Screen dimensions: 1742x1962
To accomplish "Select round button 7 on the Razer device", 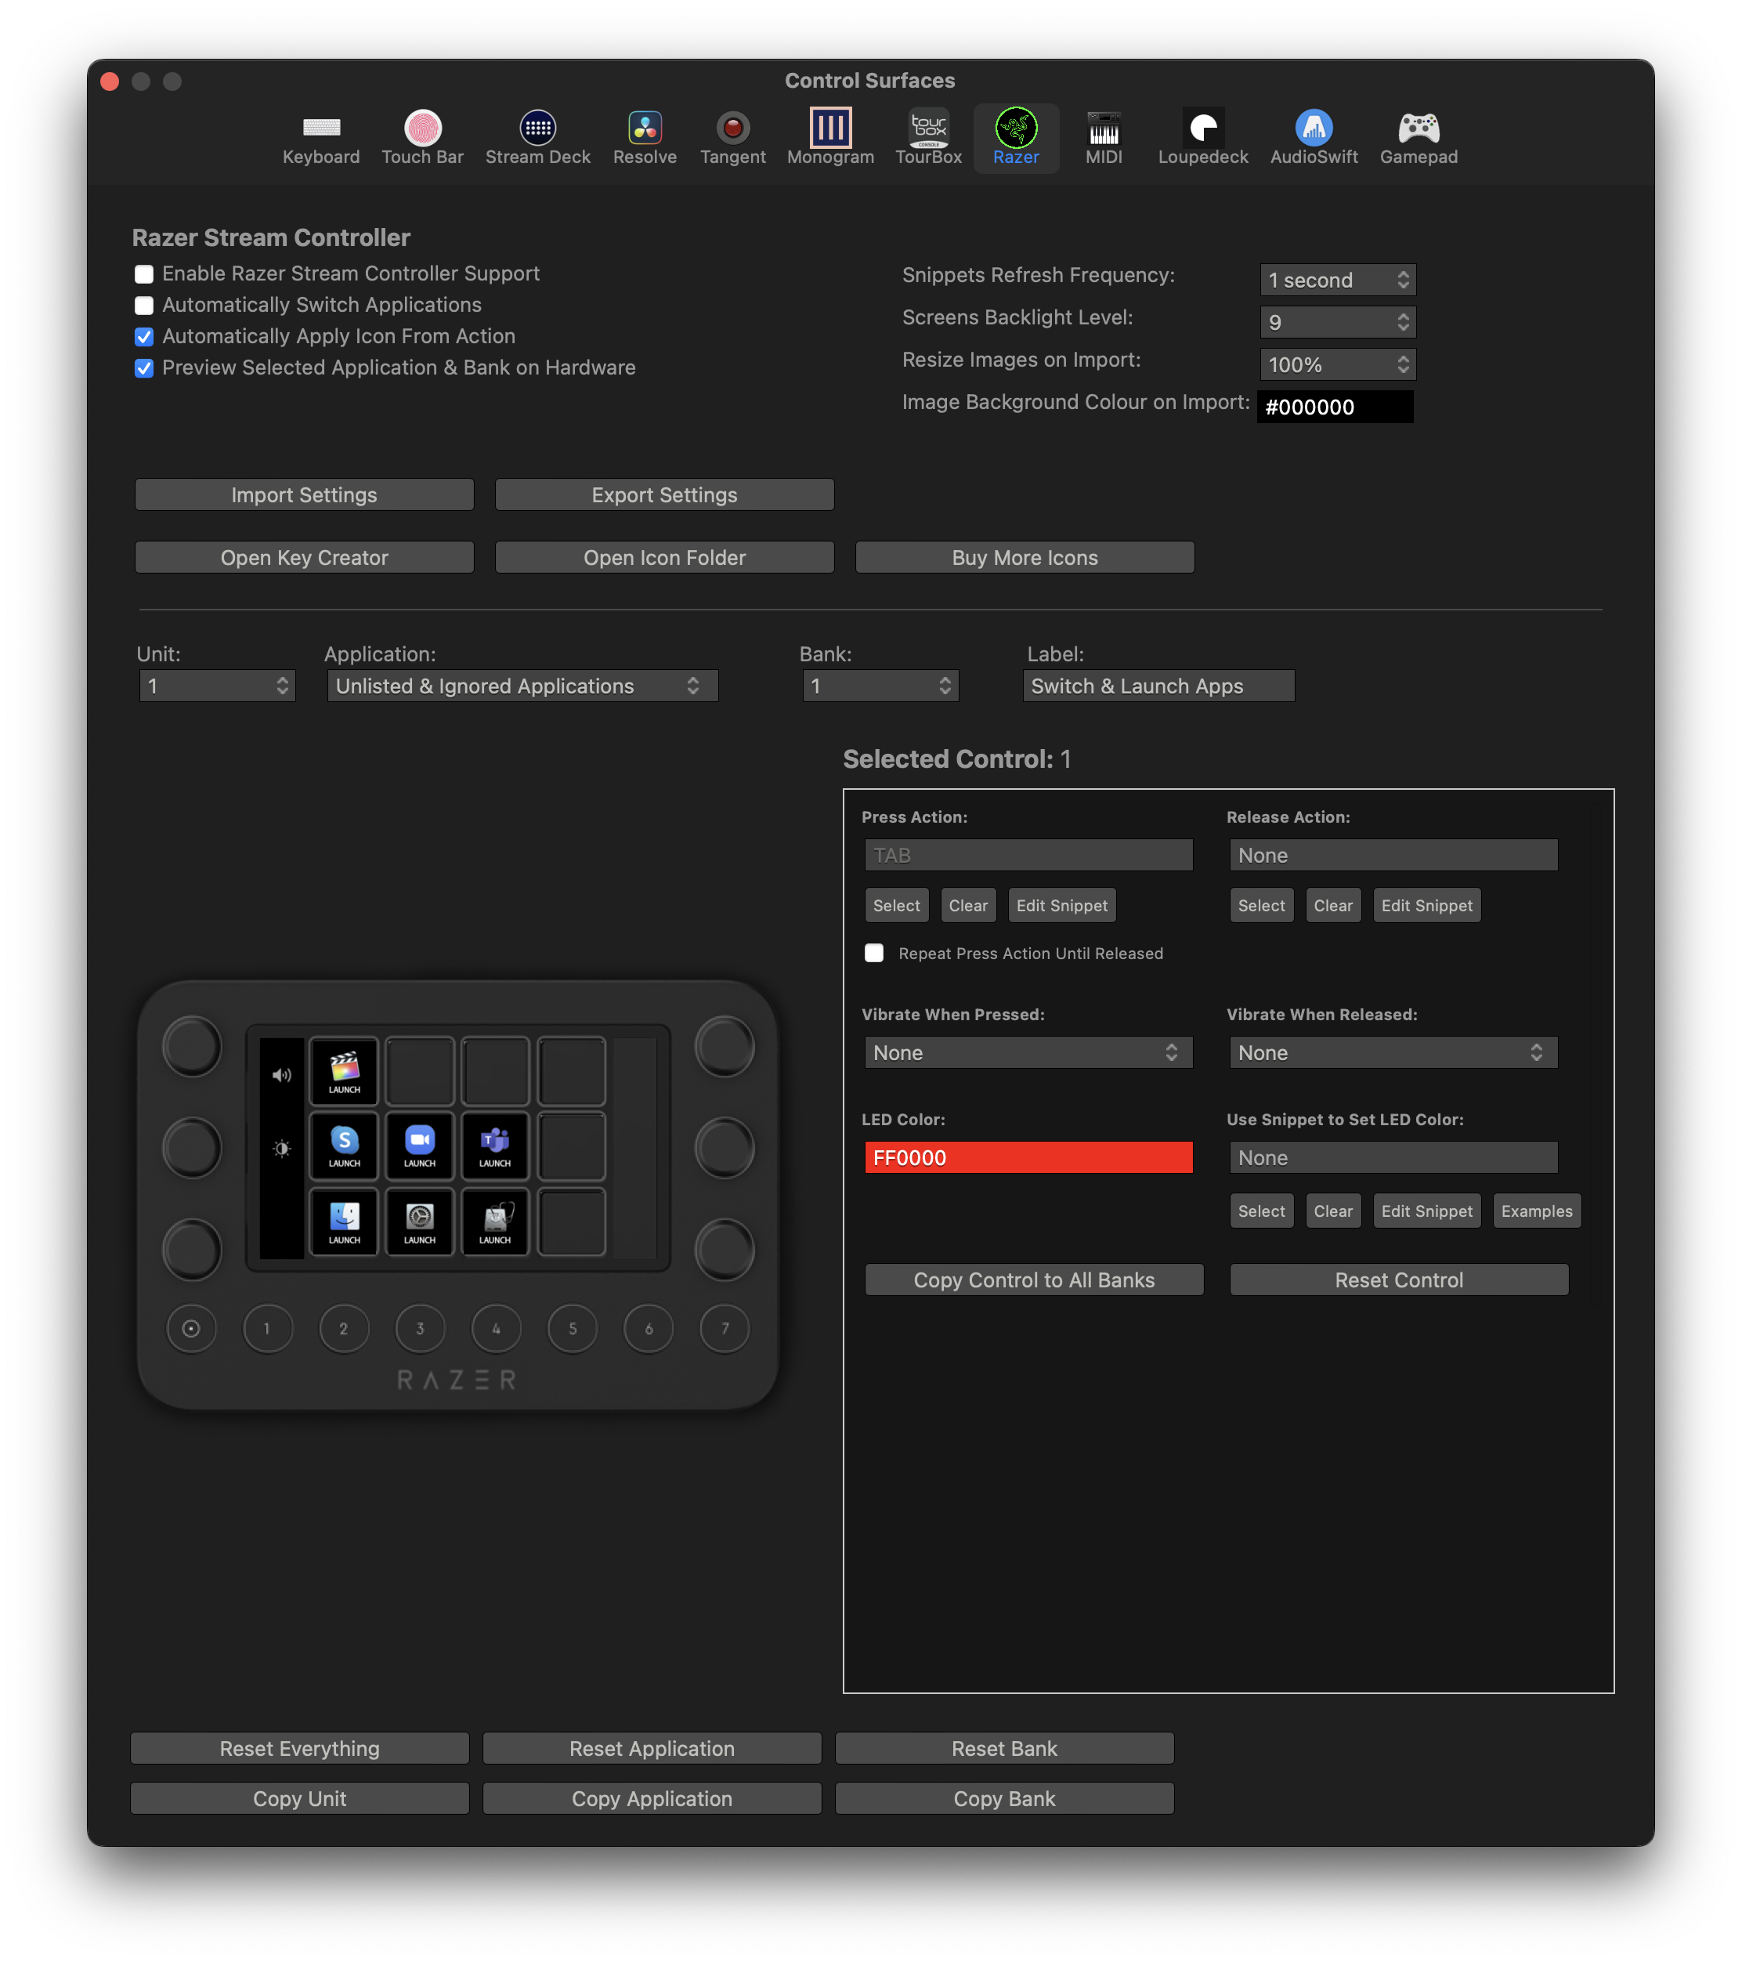I will pyautogui.click(x=725, y=1328).
